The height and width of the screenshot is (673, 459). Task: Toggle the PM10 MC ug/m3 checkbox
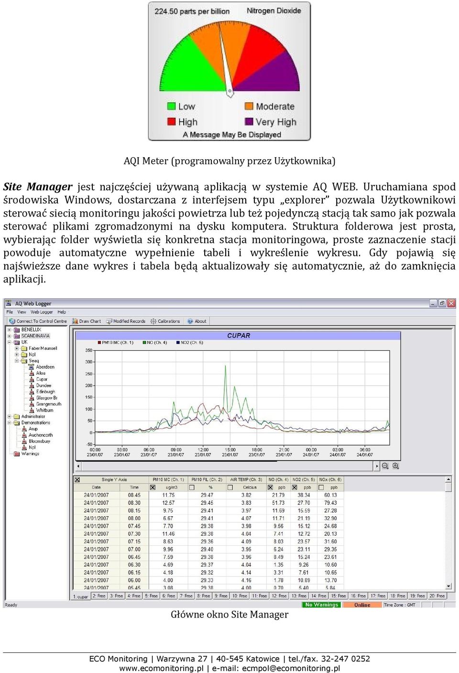click(153, 488)
